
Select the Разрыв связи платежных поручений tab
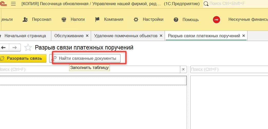pyautogui.click(x=204, y=36)
